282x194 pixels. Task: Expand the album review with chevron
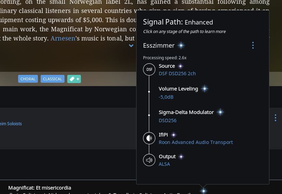[x=131, y=46]
